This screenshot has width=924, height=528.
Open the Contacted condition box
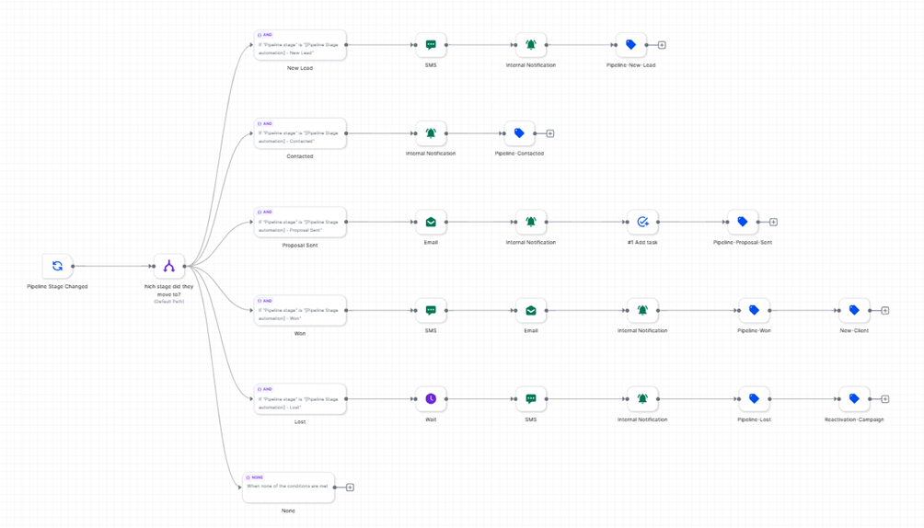[300, 133]
